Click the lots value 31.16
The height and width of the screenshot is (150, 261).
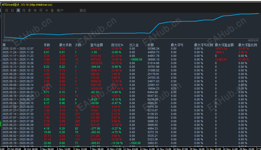tap(47, 139)
